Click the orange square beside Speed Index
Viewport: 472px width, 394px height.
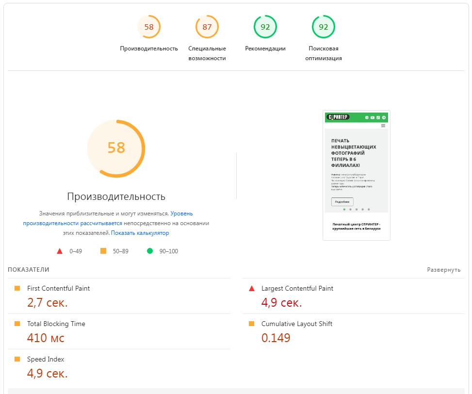point(17,359)
